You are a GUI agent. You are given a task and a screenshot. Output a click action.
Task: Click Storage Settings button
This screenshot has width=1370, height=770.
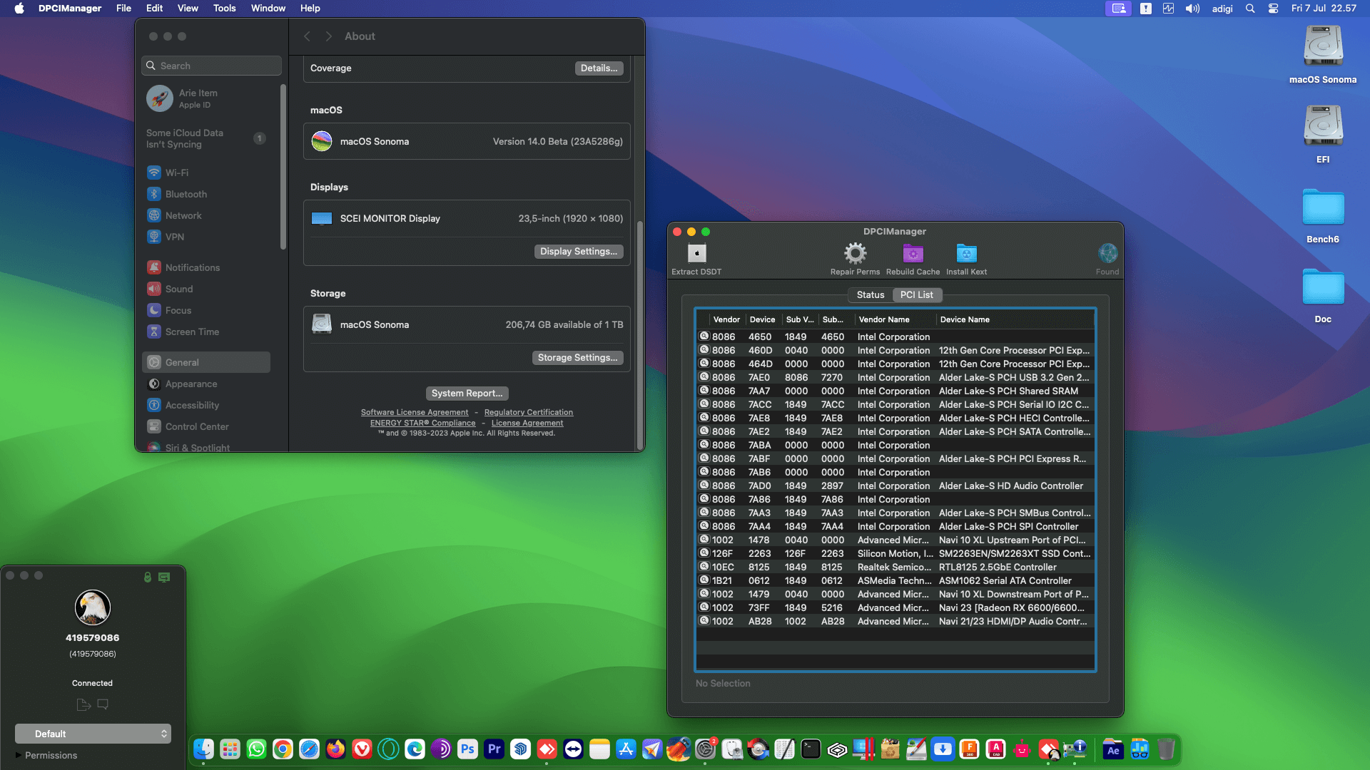click(x=577, y=357)
